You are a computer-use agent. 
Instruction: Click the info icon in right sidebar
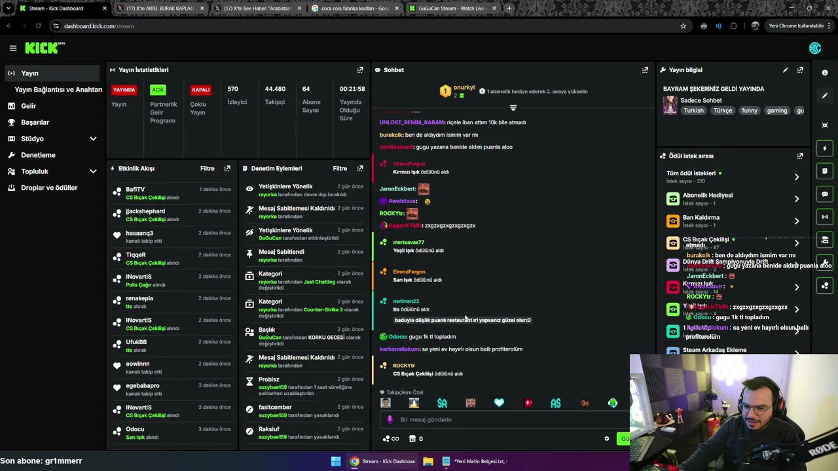point(825,73)
